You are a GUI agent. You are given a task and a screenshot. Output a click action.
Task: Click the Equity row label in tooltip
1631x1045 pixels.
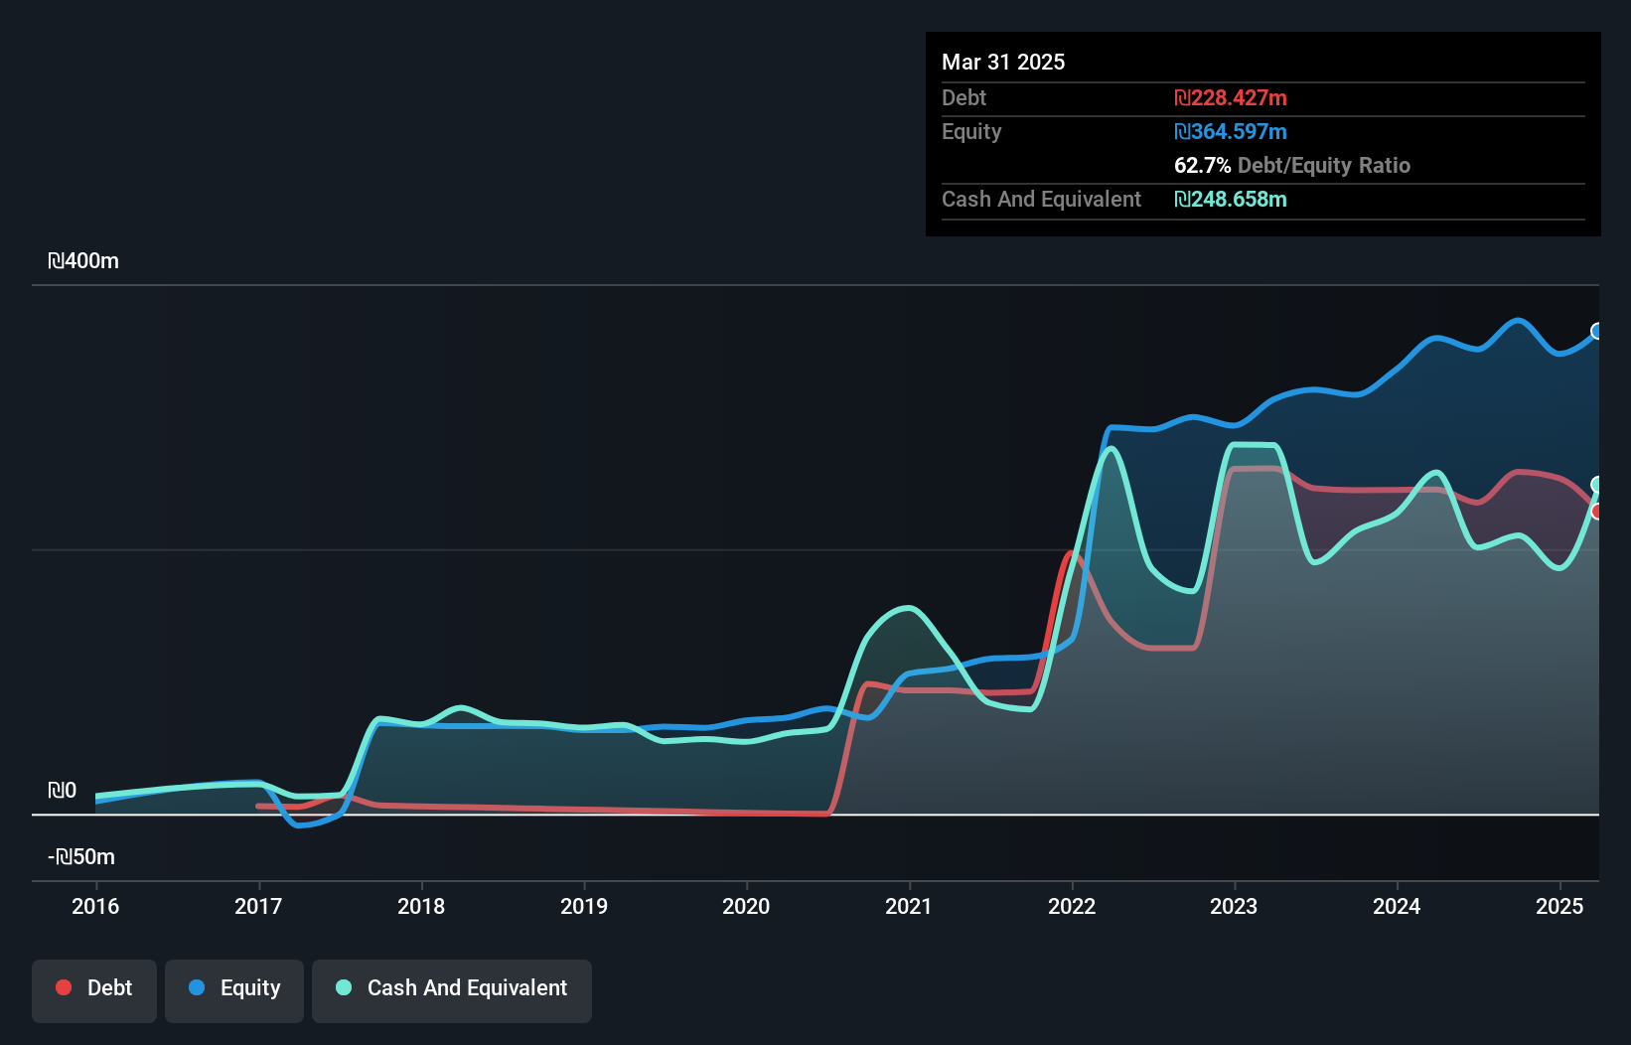coord(971,131)
